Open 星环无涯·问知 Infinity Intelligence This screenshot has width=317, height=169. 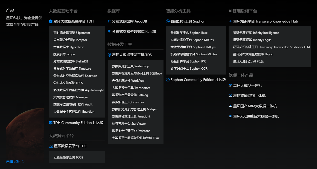tap(256, 33)
